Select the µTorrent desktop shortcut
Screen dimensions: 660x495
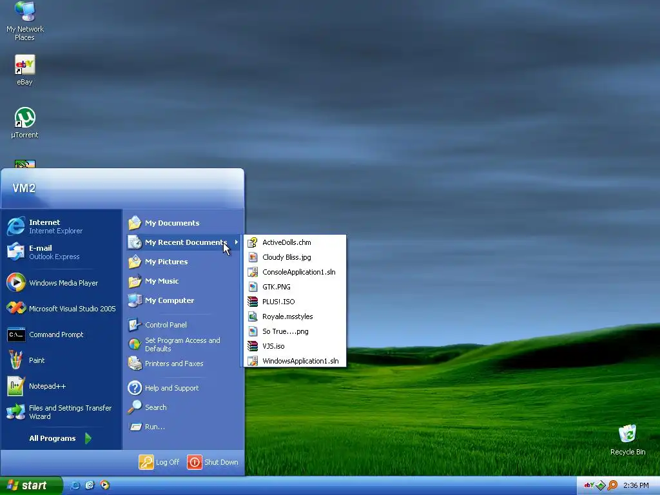point(25,122)
